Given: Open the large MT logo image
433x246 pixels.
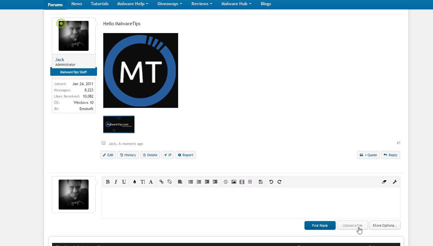Looking at the screenshot, I should [141, 70].
